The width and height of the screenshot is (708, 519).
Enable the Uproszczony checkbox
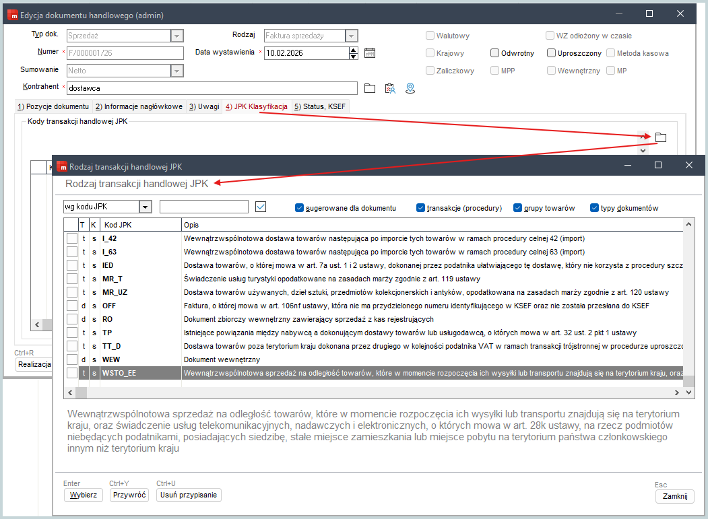coord(551,53)
